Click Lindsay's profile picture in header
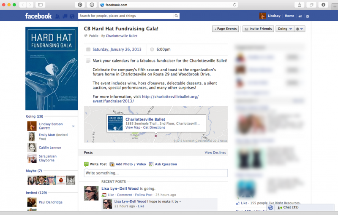 coord(262,16)
